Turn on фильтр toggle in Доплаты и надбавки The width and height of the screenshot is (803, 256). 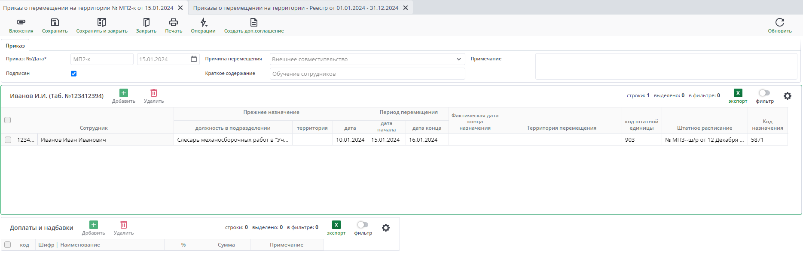click(x=363, y=225)
